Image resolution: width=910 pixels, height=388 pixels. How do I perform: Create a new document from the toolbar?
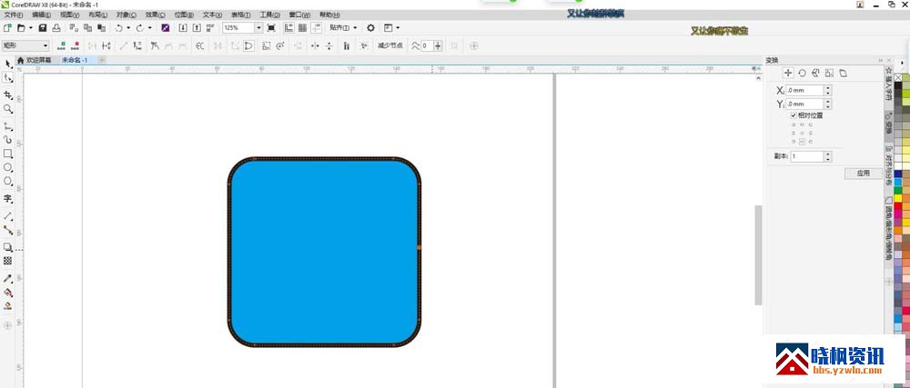point(7,28)
